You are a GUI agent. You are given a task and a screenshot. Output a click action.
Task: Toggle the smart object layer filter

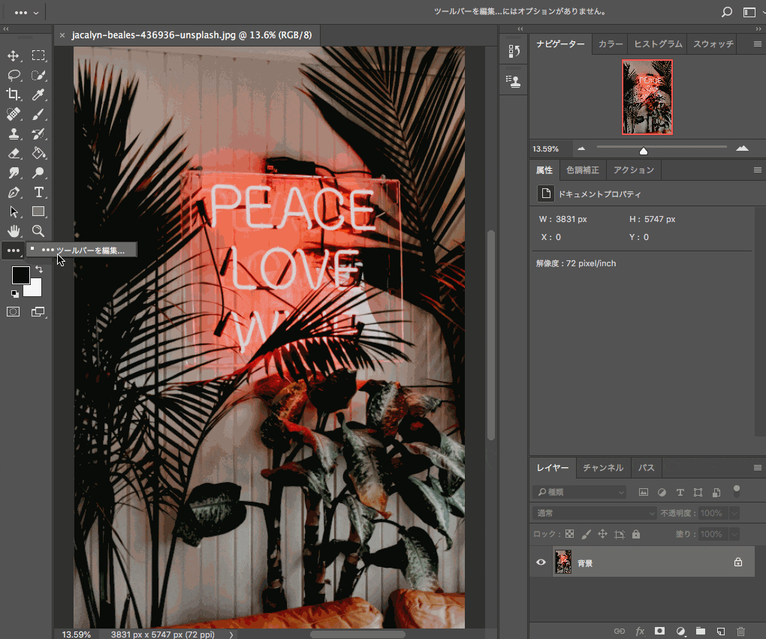tap(716, 492)
